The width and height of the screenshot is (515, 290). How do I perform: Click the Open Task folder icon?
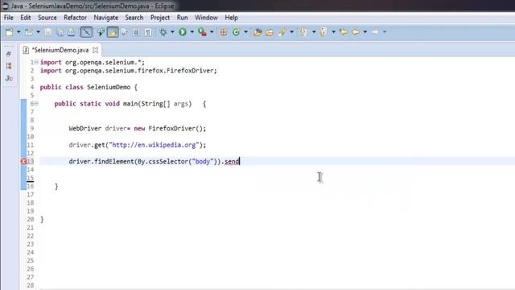(270, 32)
